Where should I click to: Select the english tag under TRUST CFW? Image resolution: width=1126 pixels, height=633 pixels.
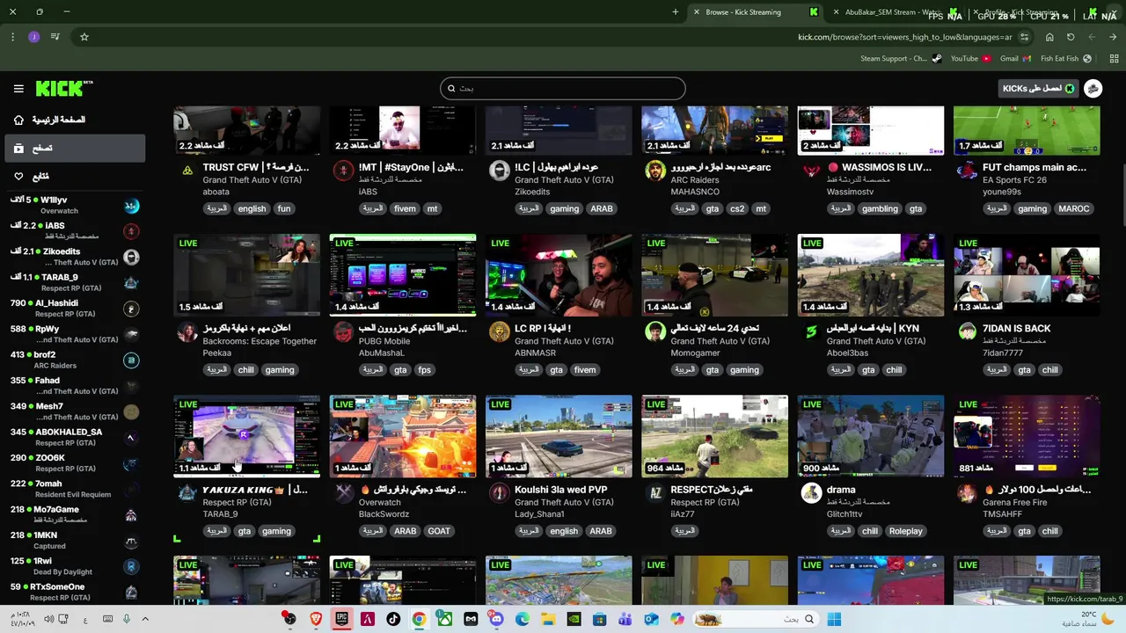tap(252, 208)
